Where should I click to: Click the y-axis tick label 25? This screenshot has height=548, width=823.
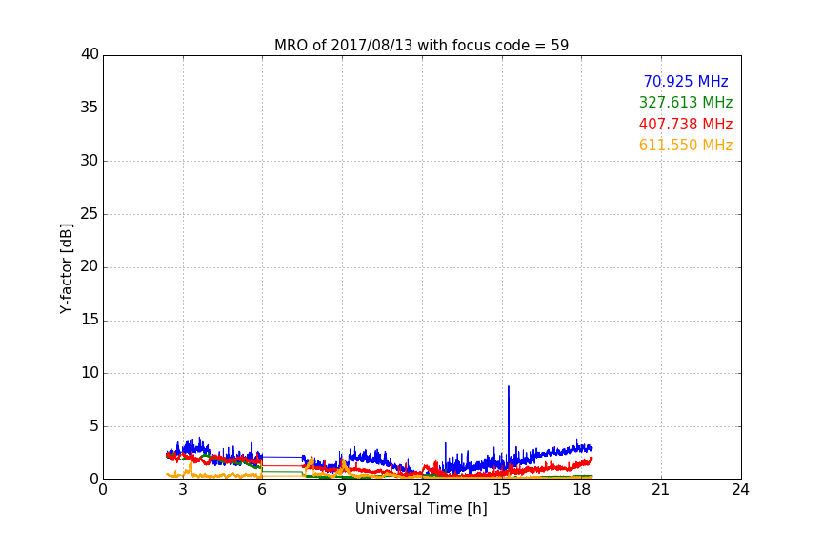click(90, 214)
